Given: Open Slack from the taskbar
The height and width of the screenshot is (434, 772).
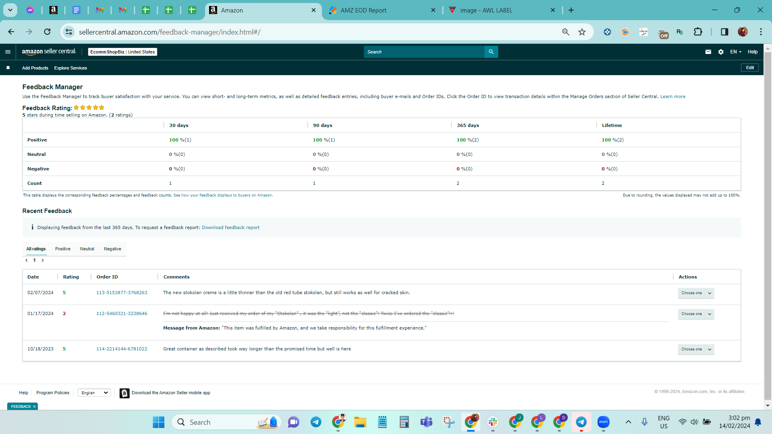Looking at the screenshot, I should point(493,422).
